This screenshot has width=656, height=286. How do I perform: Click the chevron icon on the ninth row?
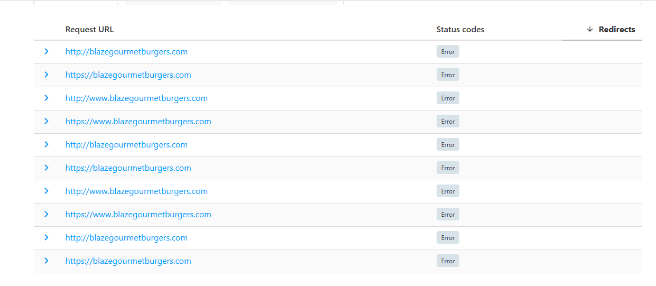click(47, 238)
